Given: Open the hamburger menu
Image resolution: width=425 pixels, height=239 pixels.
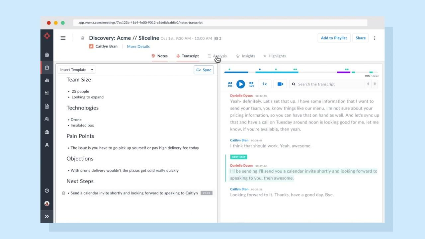Looking at the screenshot, I should [63, 38].
